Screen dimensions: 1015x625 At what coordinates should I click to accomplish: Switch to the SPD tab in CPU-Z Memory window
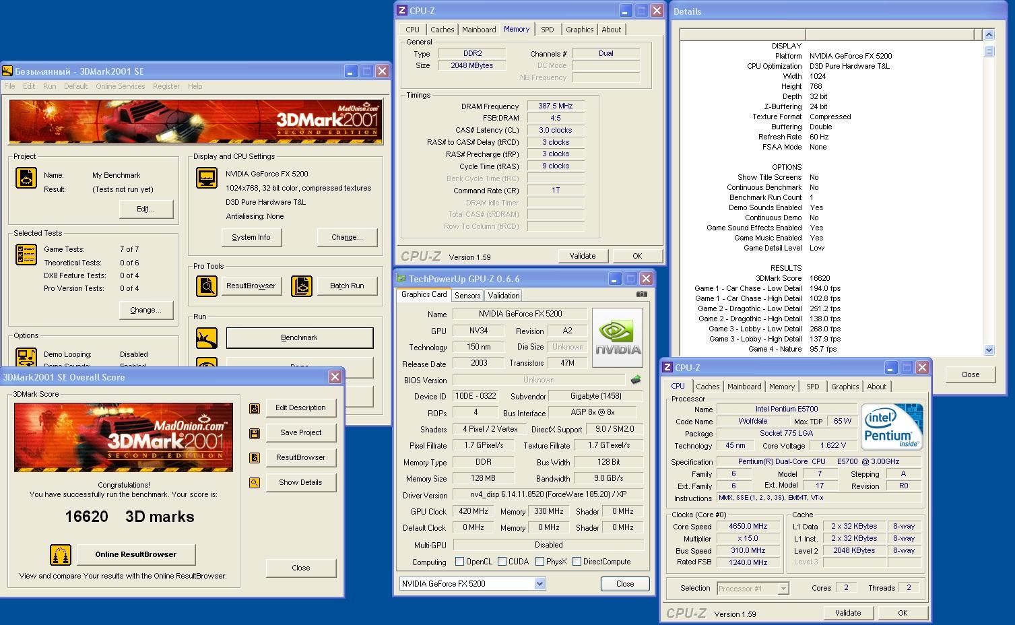pyautogui.click(x=548, y=30)
